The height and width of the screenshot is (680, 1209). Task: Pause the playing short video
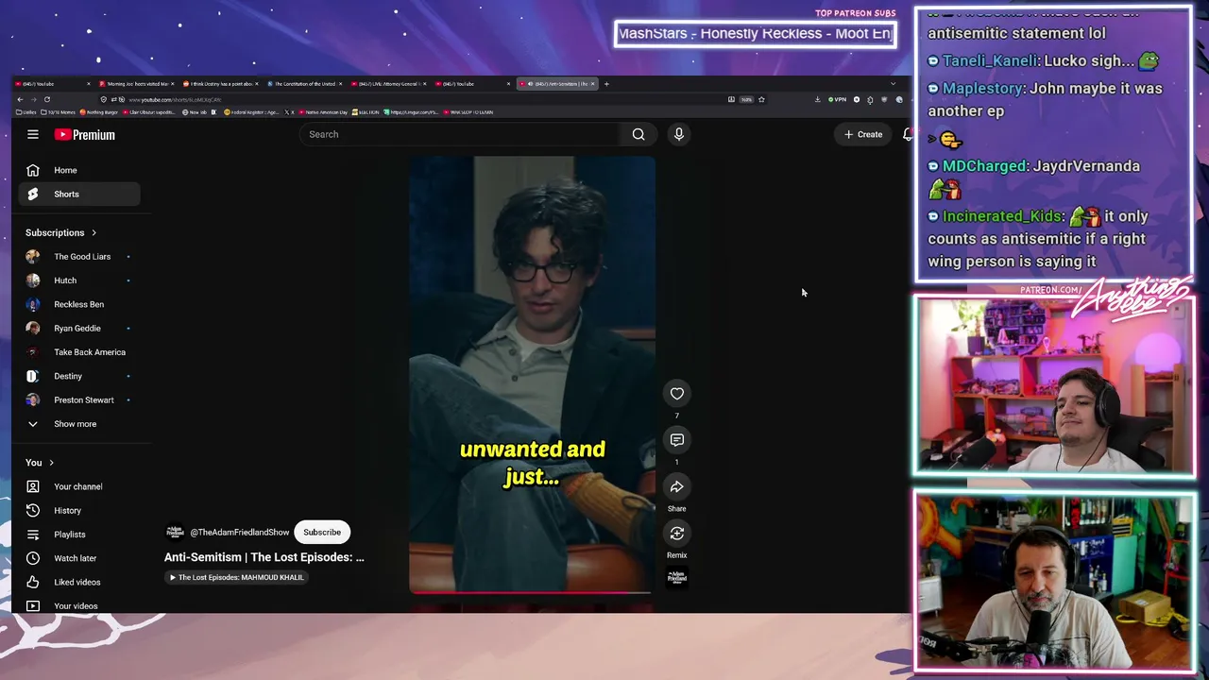(x=532, y=375)
